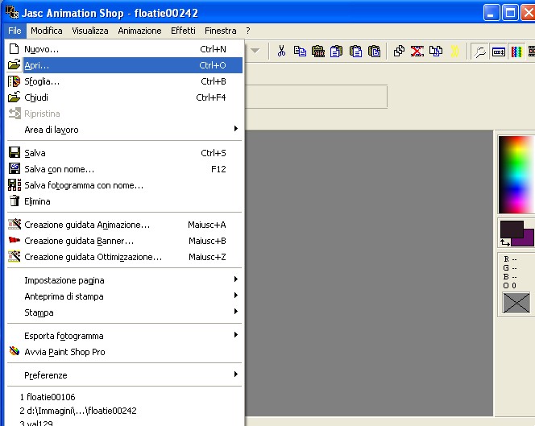Image resolution: width=535 pixels, height=426 pixels.
Task: Click Creazione guidata Animazione wizard icon
Action: (x=15, y=224)
